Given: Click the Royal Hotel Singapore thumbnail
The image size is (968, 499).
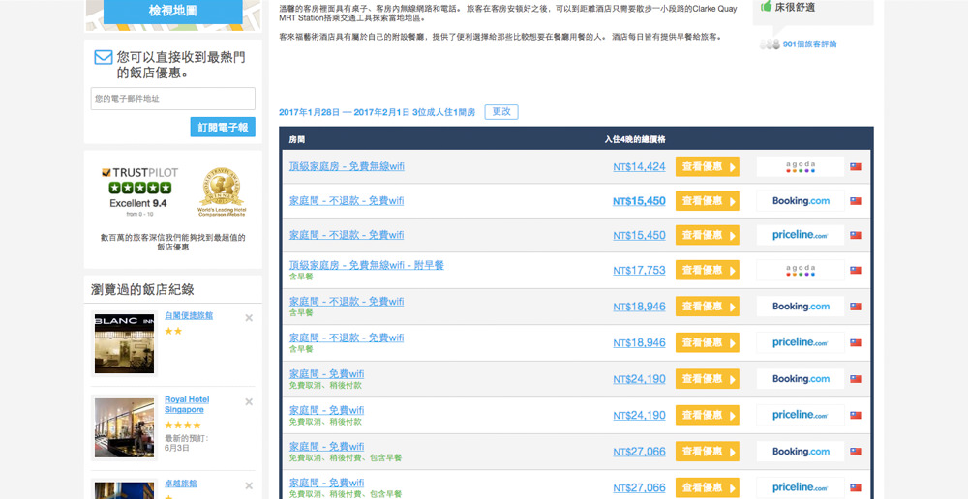Looking at the screenshot, I should (x=124, y=427).
